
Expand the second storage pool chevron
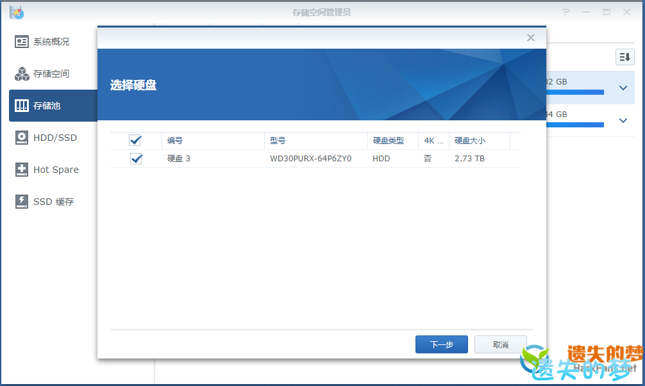coord(623,120)
